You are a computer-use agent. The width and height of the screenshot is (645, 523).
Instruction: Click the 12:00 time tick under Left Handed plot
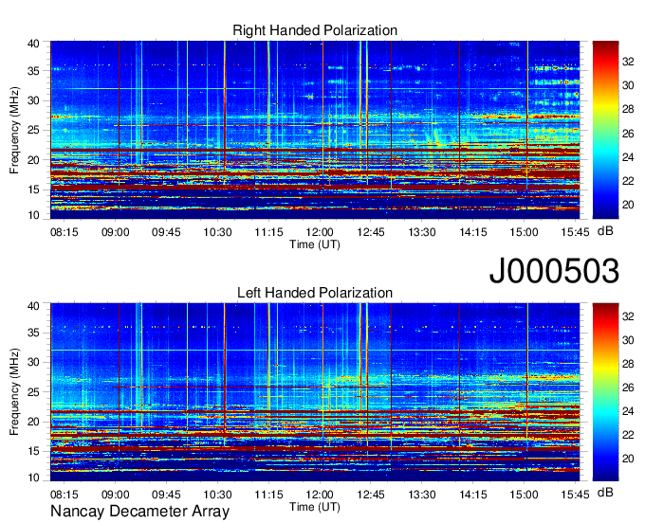[x=320, y=495]
